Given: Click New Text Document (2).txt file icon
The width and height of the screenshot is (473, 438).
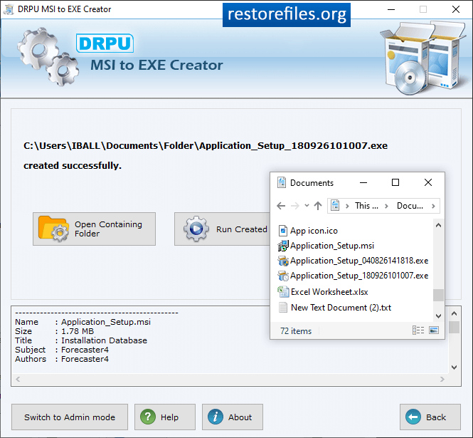Looking at the screenshot, I should point(283,308).
